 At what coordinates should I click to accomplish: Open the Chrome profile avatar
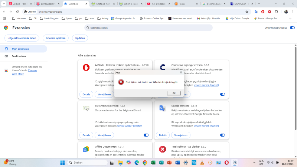[x=286, y=12]
